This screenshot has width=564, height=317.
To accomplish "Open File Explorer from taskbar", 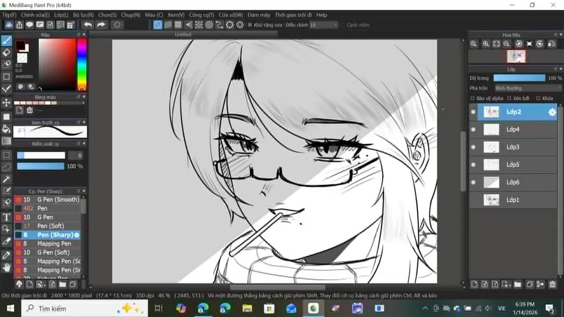I will coord(247,308).
